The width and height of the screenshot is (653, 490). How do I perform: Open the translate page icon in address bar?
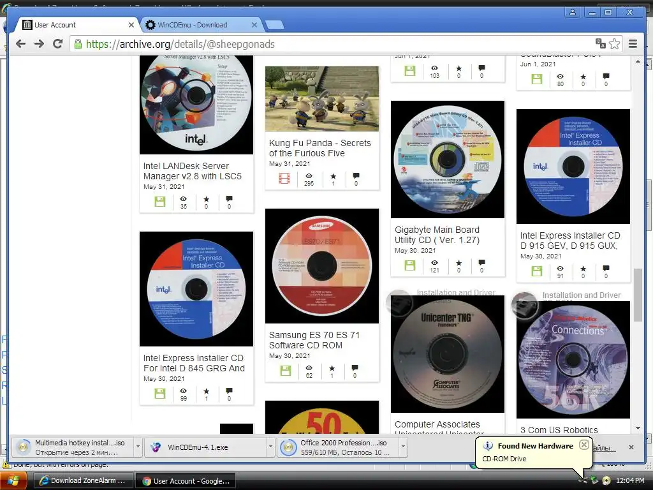[600, 44]
